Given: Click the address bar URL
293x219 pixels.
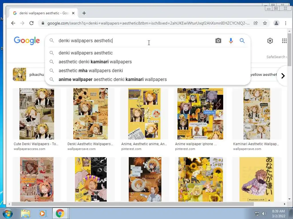Looking at the screenshot, I should pos(148,23).
